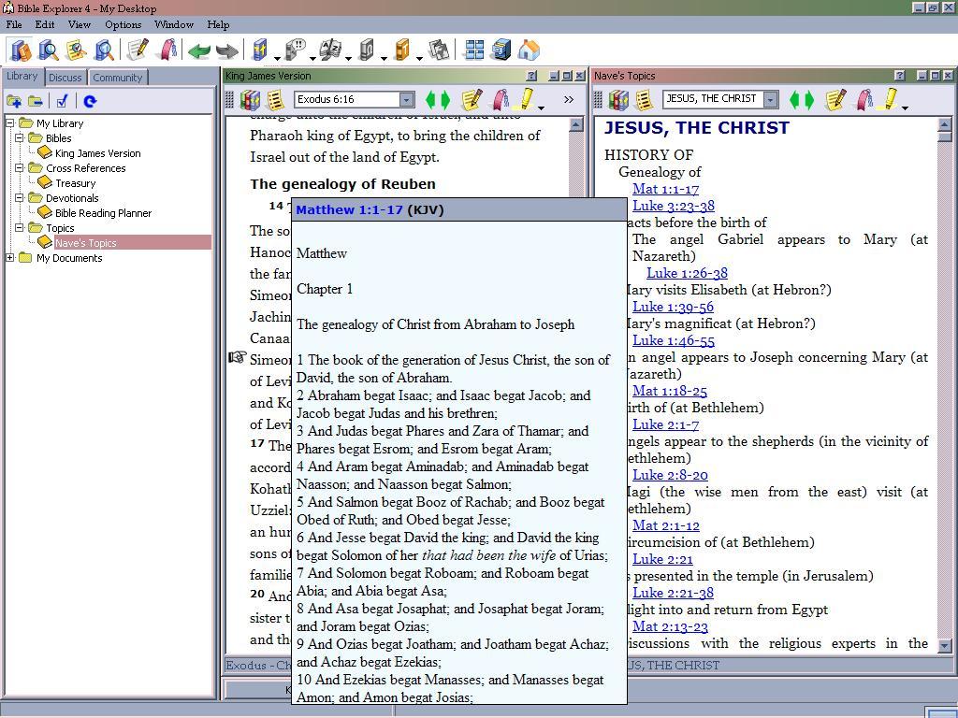This screenshot has height=718, width=958.
Task: Click scroll down arrow in Nave's Topics pane
Action: point(944,645)
